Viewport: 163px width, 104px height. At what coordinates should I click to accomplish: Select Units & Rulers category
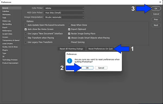click(8, 43)
